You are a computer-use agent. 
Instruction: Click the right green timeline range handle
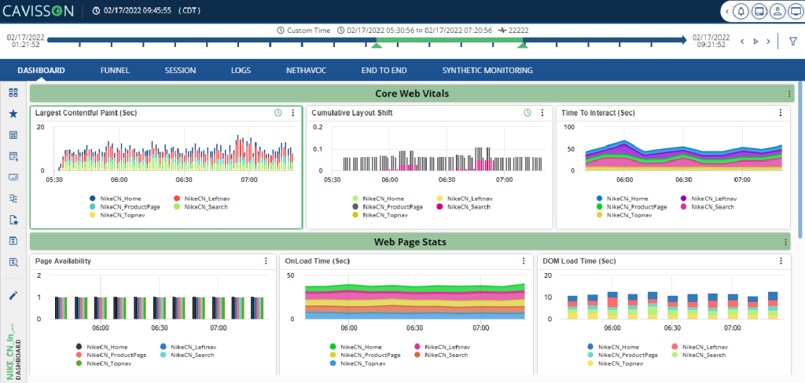[x=523, y=46]
